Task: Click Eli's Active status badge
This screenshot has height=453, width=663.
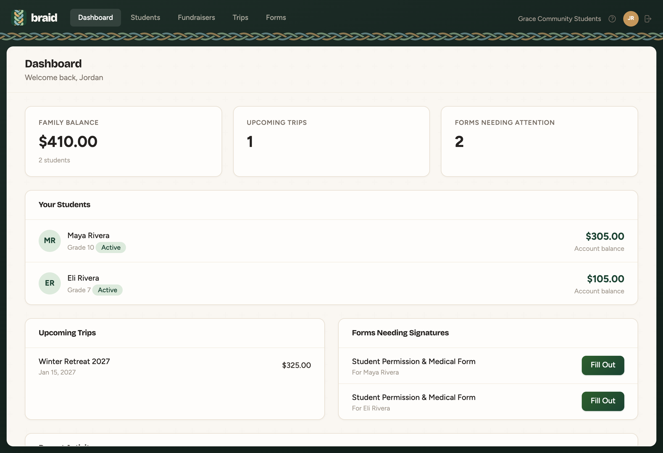Action: 107,290
